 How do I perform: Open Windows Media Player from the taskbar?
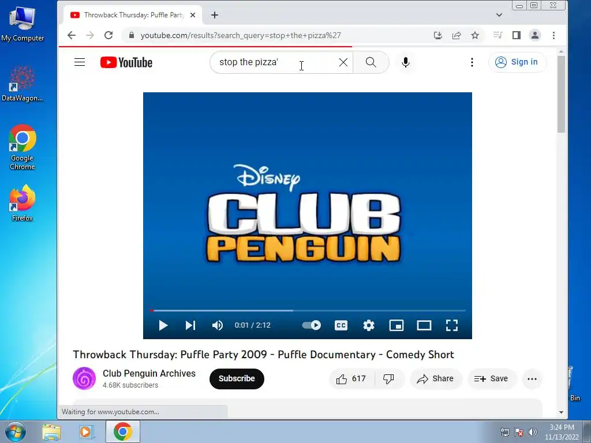(x=86, y=431)
